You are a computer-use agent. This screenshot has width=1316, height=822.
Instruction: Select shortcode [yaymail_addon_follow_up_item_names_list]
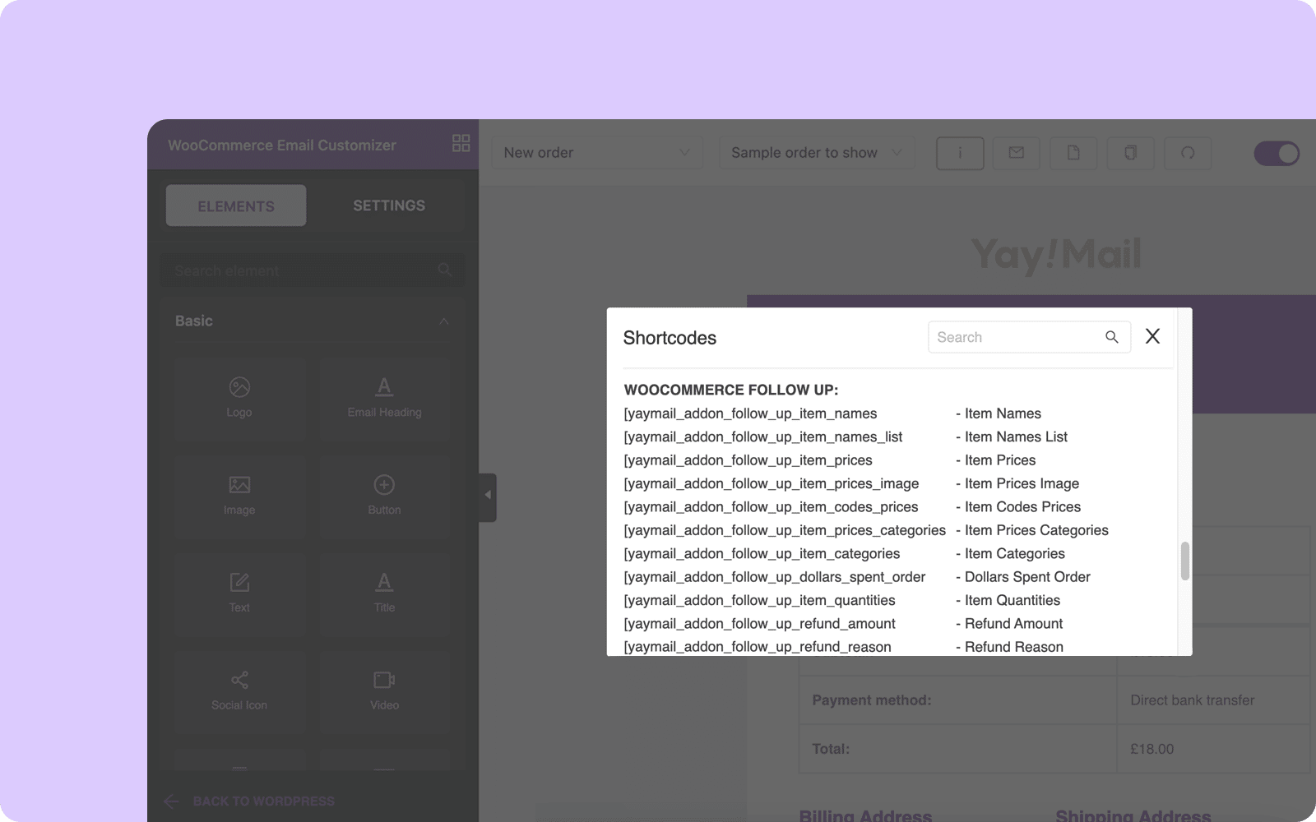coord(763,436)
